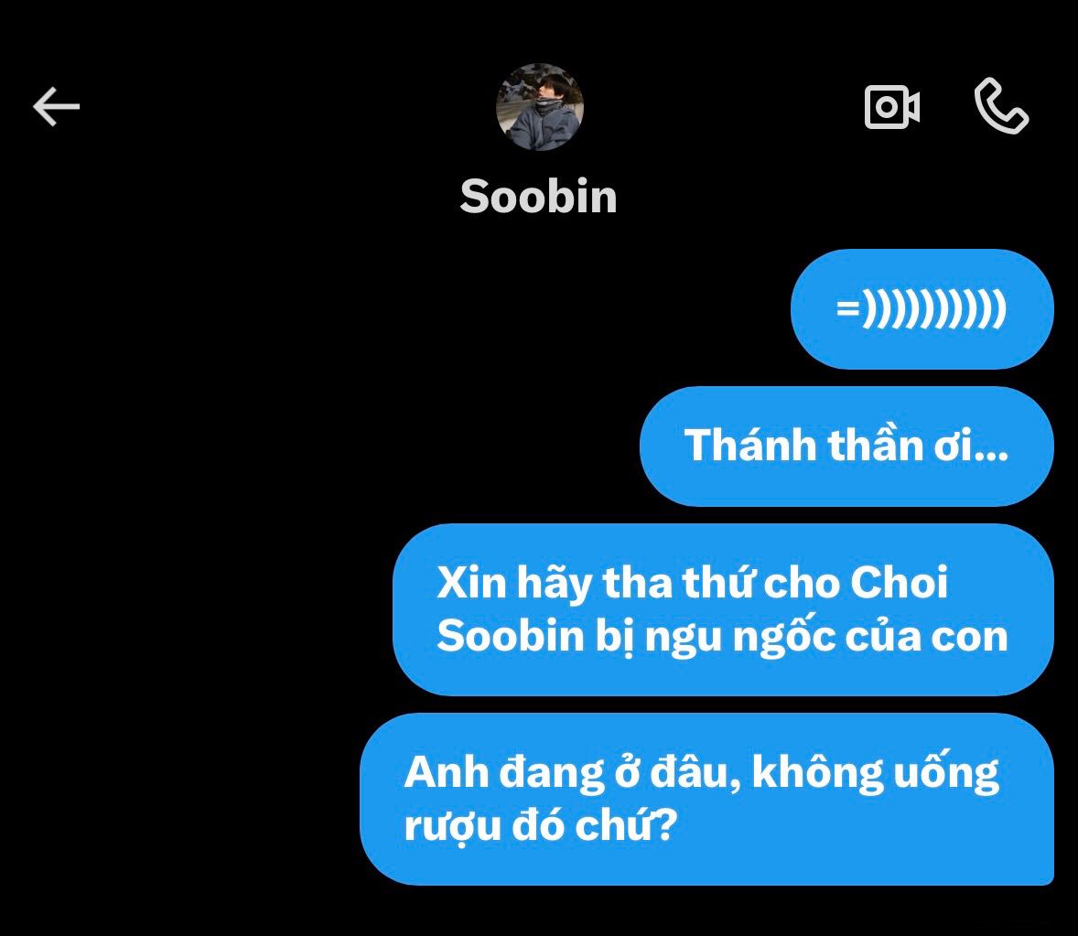Tap the camera icon in the header
This screenshot has width=1078, height=936.
tap(891, 106)
